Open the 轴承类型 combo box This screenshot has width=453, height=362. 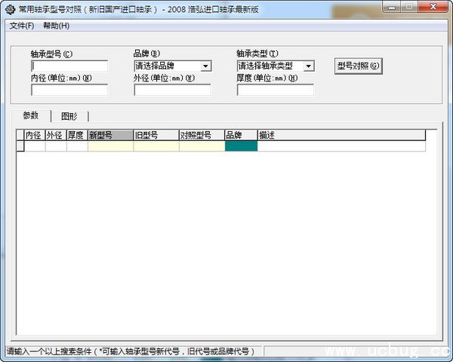click(x=275, y=66)
